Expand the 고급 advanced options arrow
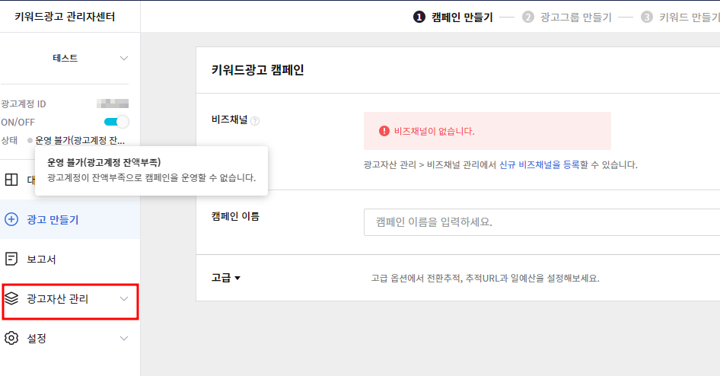This screenshot has width=720, height=376. 237,279
